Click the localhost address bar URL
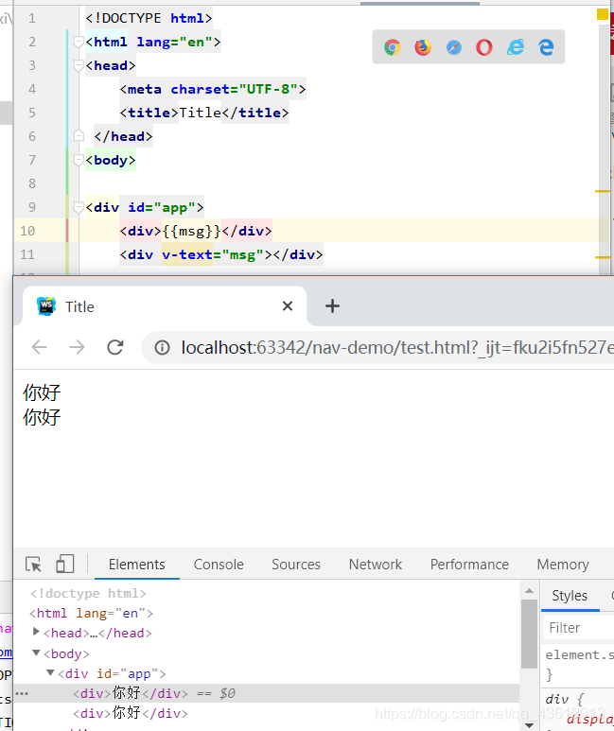614x731 pixels. pyautogui.click(x=397, y=347)
